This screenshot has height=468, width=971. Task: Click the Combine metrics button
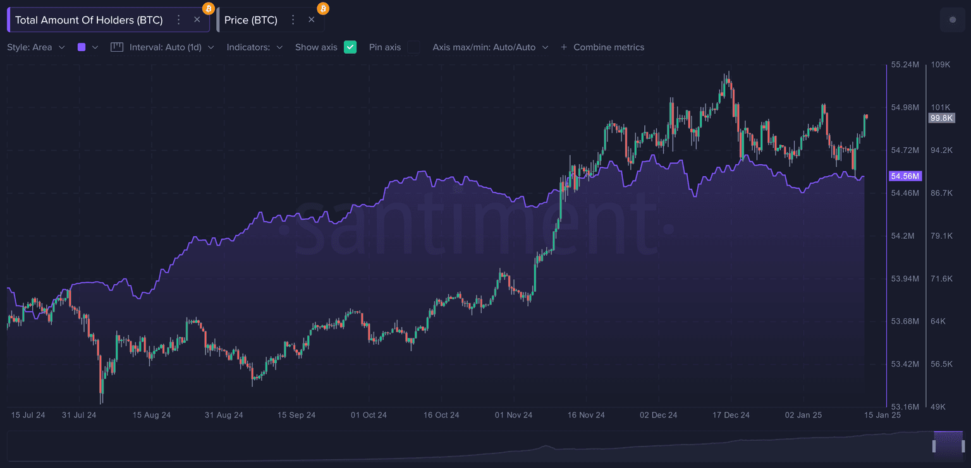coord(609,47)
